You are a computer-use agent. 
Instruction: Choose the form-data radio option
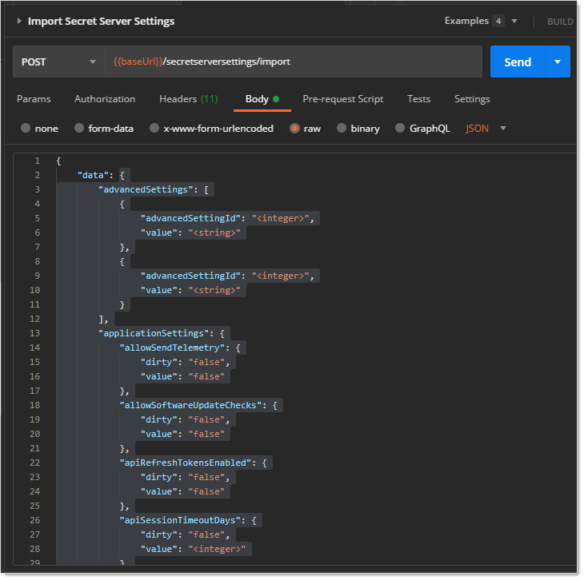(x=79, y=128)
